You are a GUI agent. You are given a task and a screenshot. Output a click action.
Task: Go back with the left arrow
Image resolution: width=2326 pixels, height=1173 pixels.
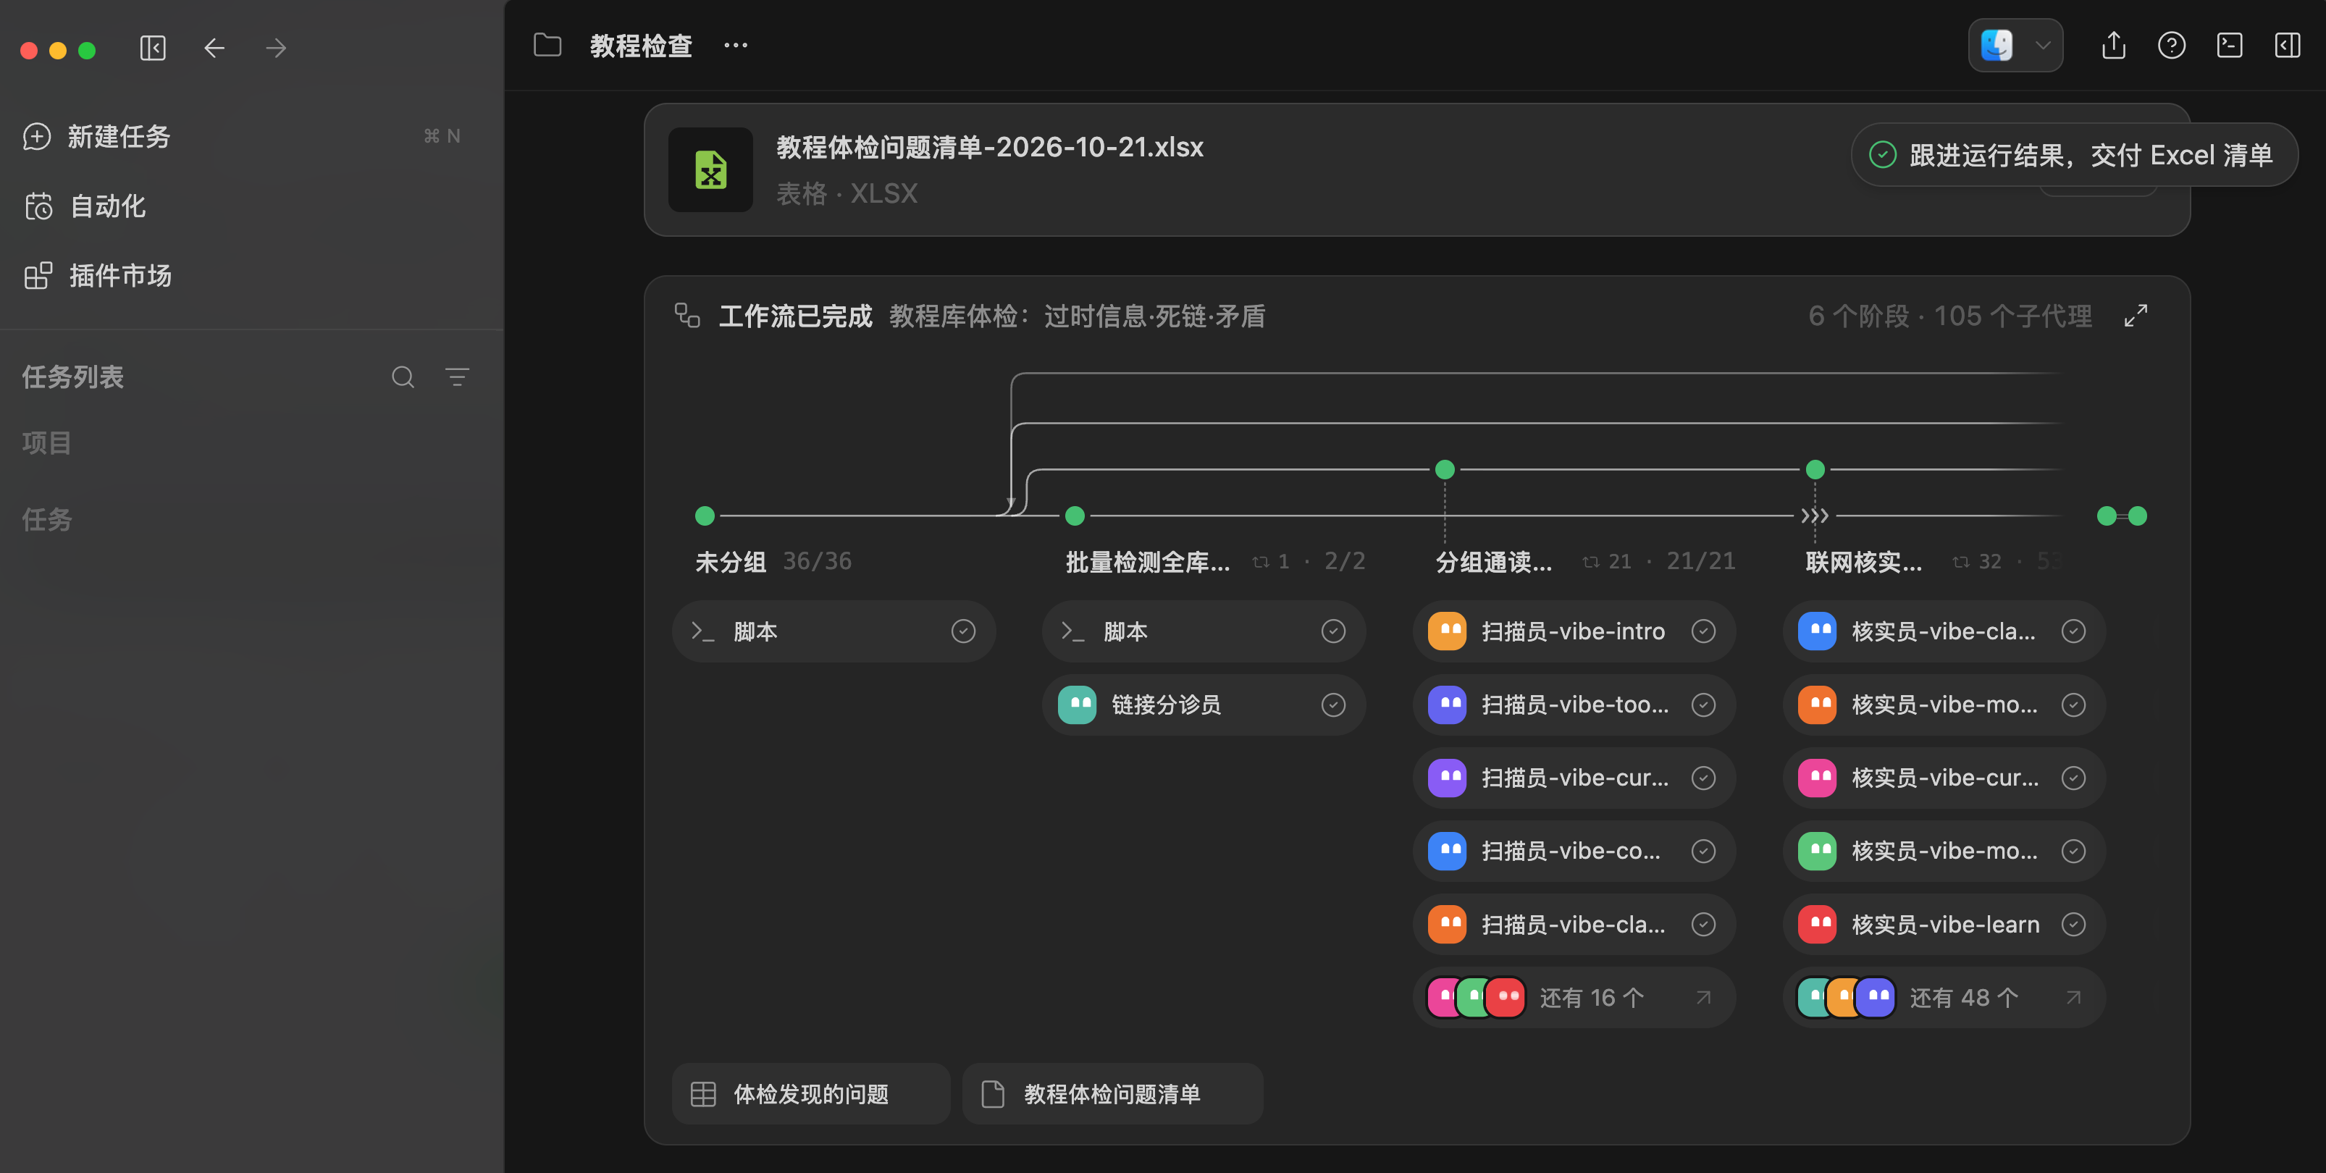point(214,48)
